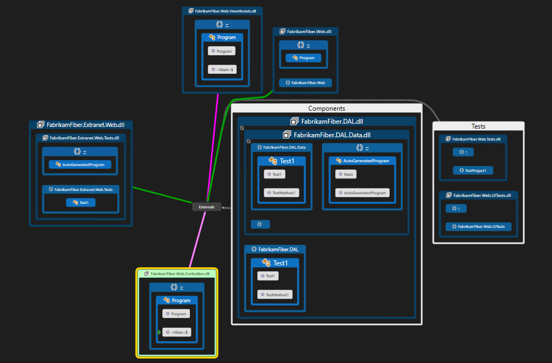Click the circular dependency icon inside FabrikamFiber.DAL.dll
Image resolution: width=552 pixels, height=363 pixels.
pos(241,128)
